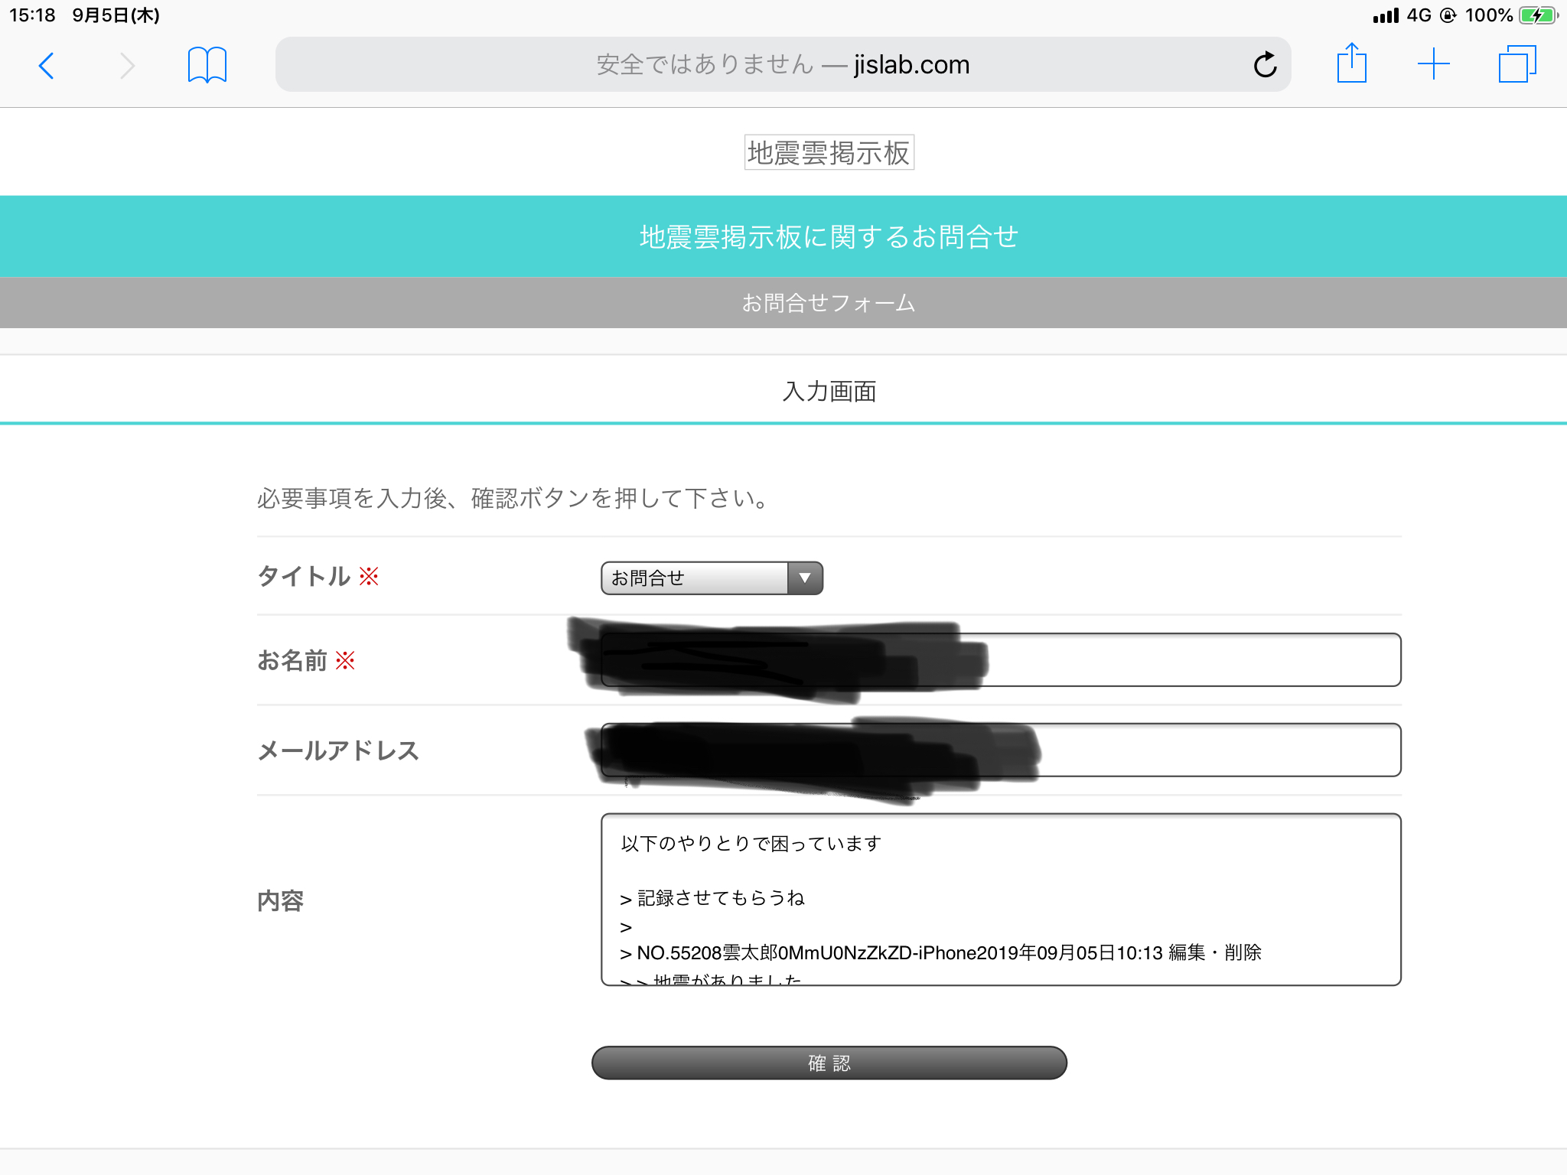Open the bookmarks book icon

coord(207,65)
